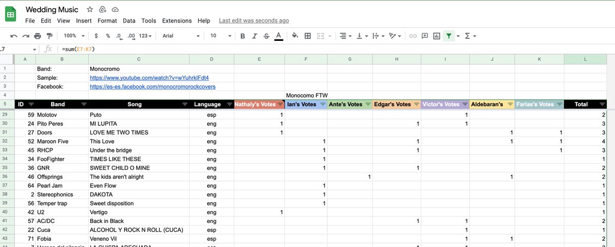This screenshot has width=615, height=247.
Task: Select the 'SWEET CHILD O MINE' cell
Action: (138, 168)
